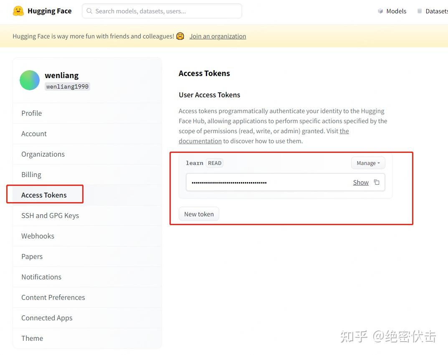Click the Models cube icon
Screen dimensions: 448x355
pyautogui.click(x=380, y=11)
